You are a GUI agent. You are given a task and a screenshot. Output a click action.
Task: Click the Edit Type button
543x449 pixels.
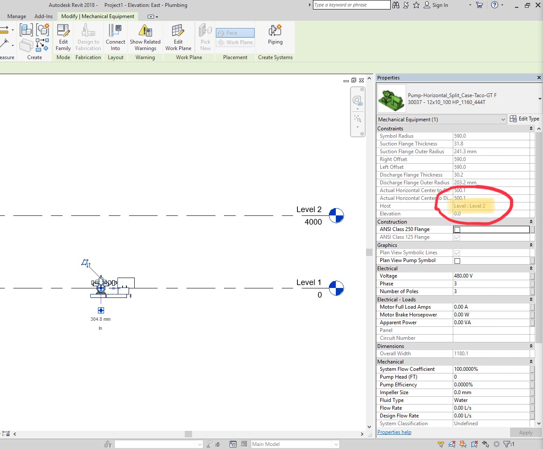(x=524, y=119)
